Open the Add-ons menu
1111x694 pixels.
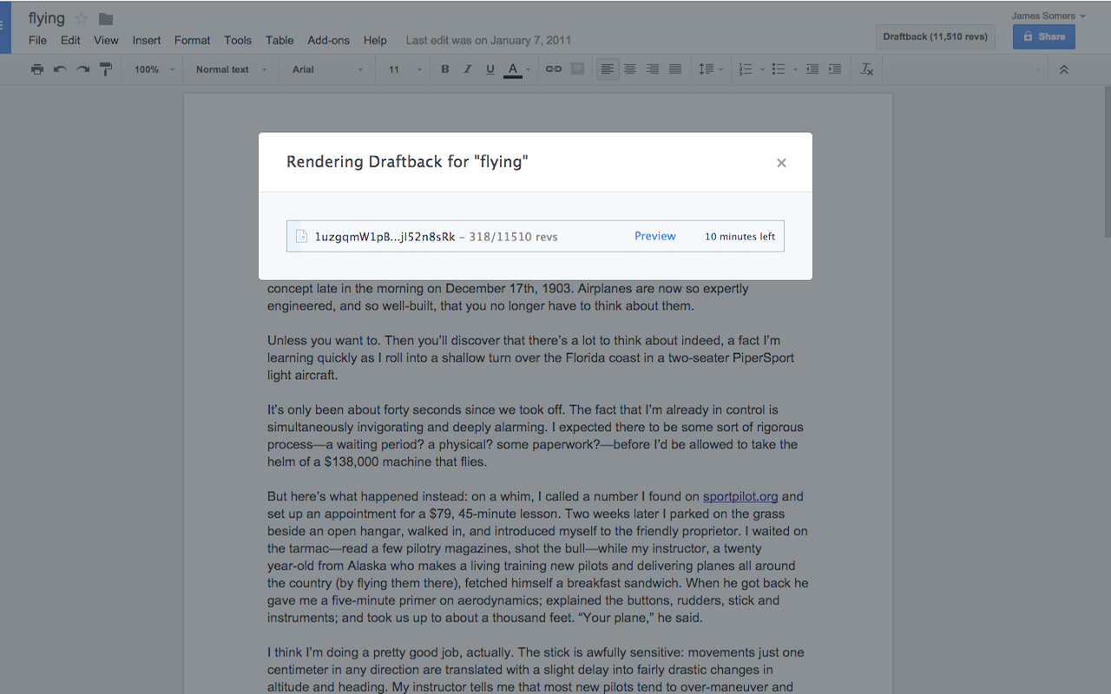click(328, 40)
